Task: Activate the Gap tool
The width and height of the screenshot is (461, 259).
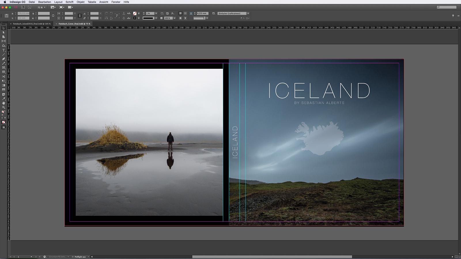Action: 3,41
